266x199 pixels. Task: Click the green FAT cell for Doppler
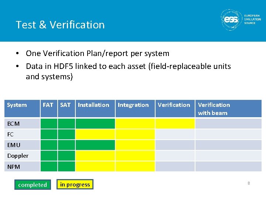pyautogui.click(x=49, y=156)
